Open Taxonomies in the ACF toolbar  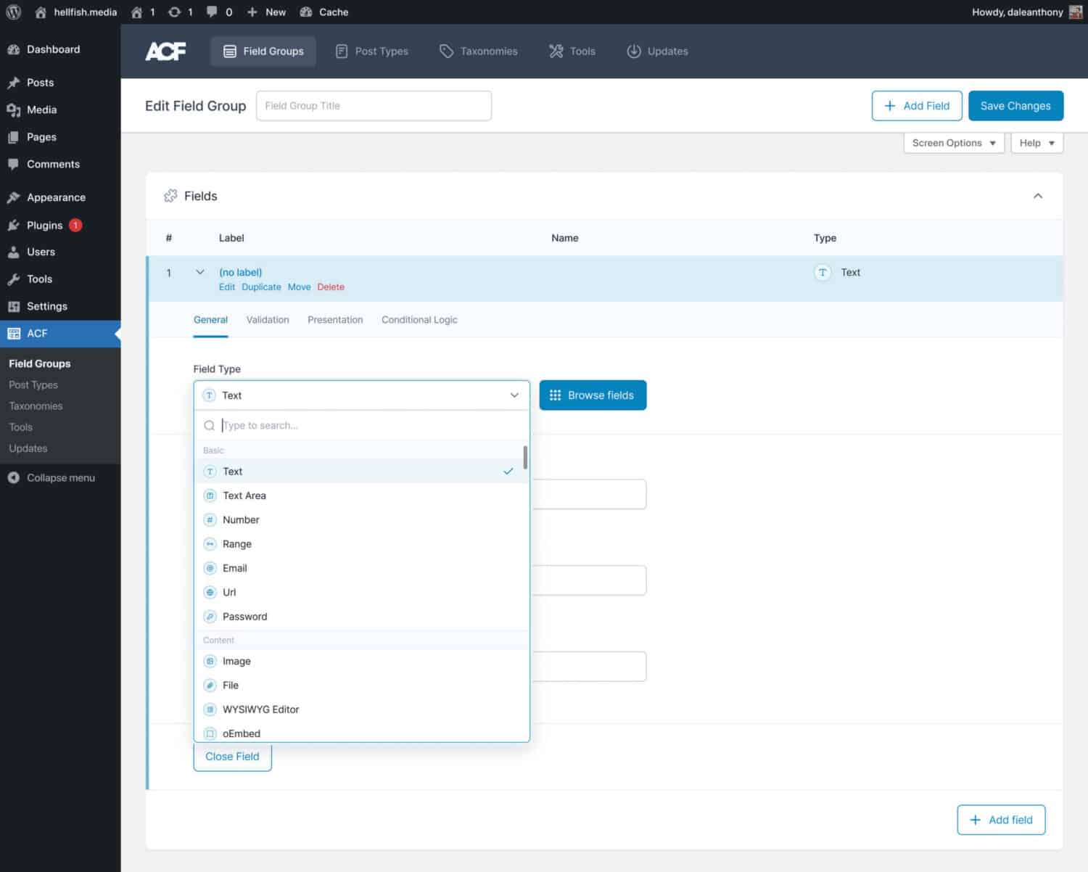pyautogui.click(x=478, y=51)
